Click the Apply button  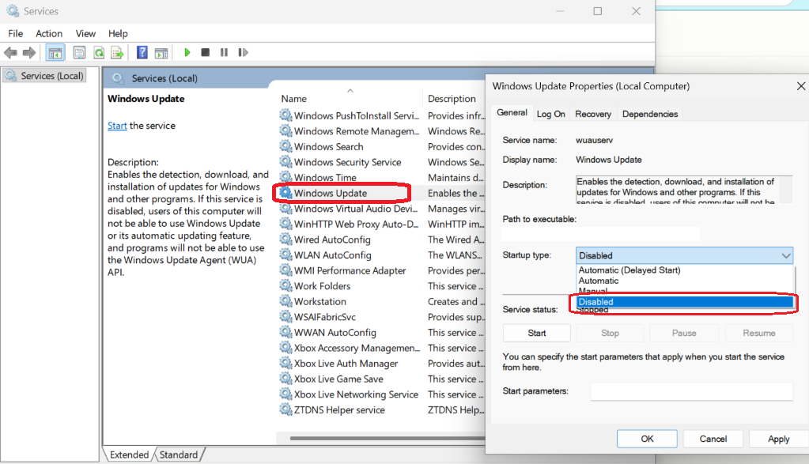coord(779,439)
